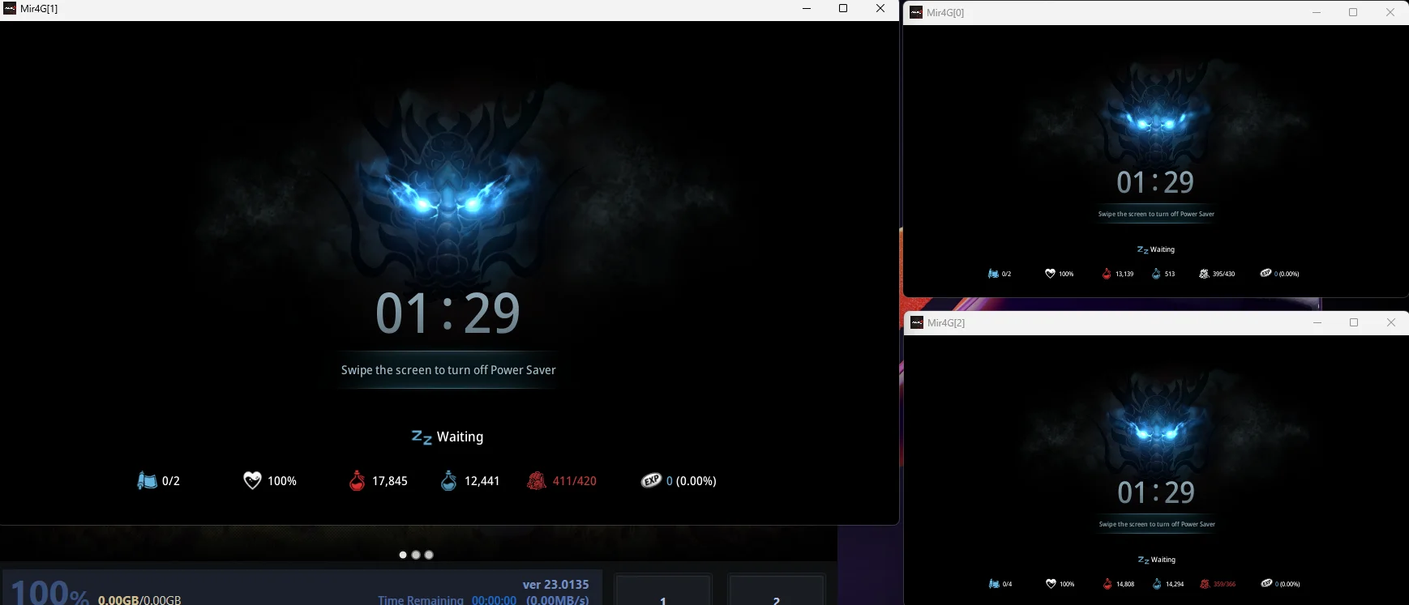Click the EXP badge icon in Mir4G[1]

coord(651,481)
